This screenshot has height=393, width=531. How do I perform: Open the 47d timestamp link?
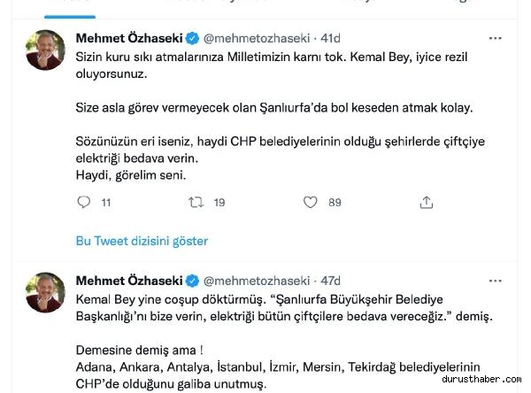tap(330, 279)
